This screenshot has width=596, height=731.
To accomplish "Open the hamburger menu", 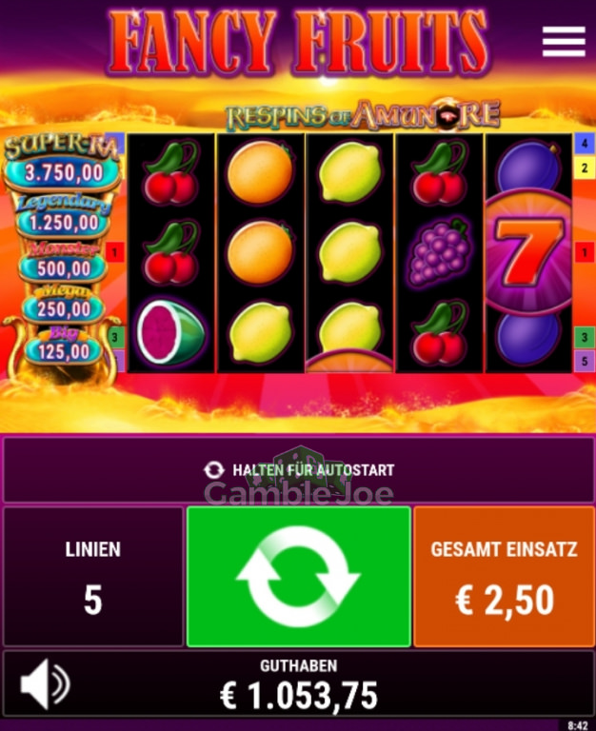I will point(564,42).
